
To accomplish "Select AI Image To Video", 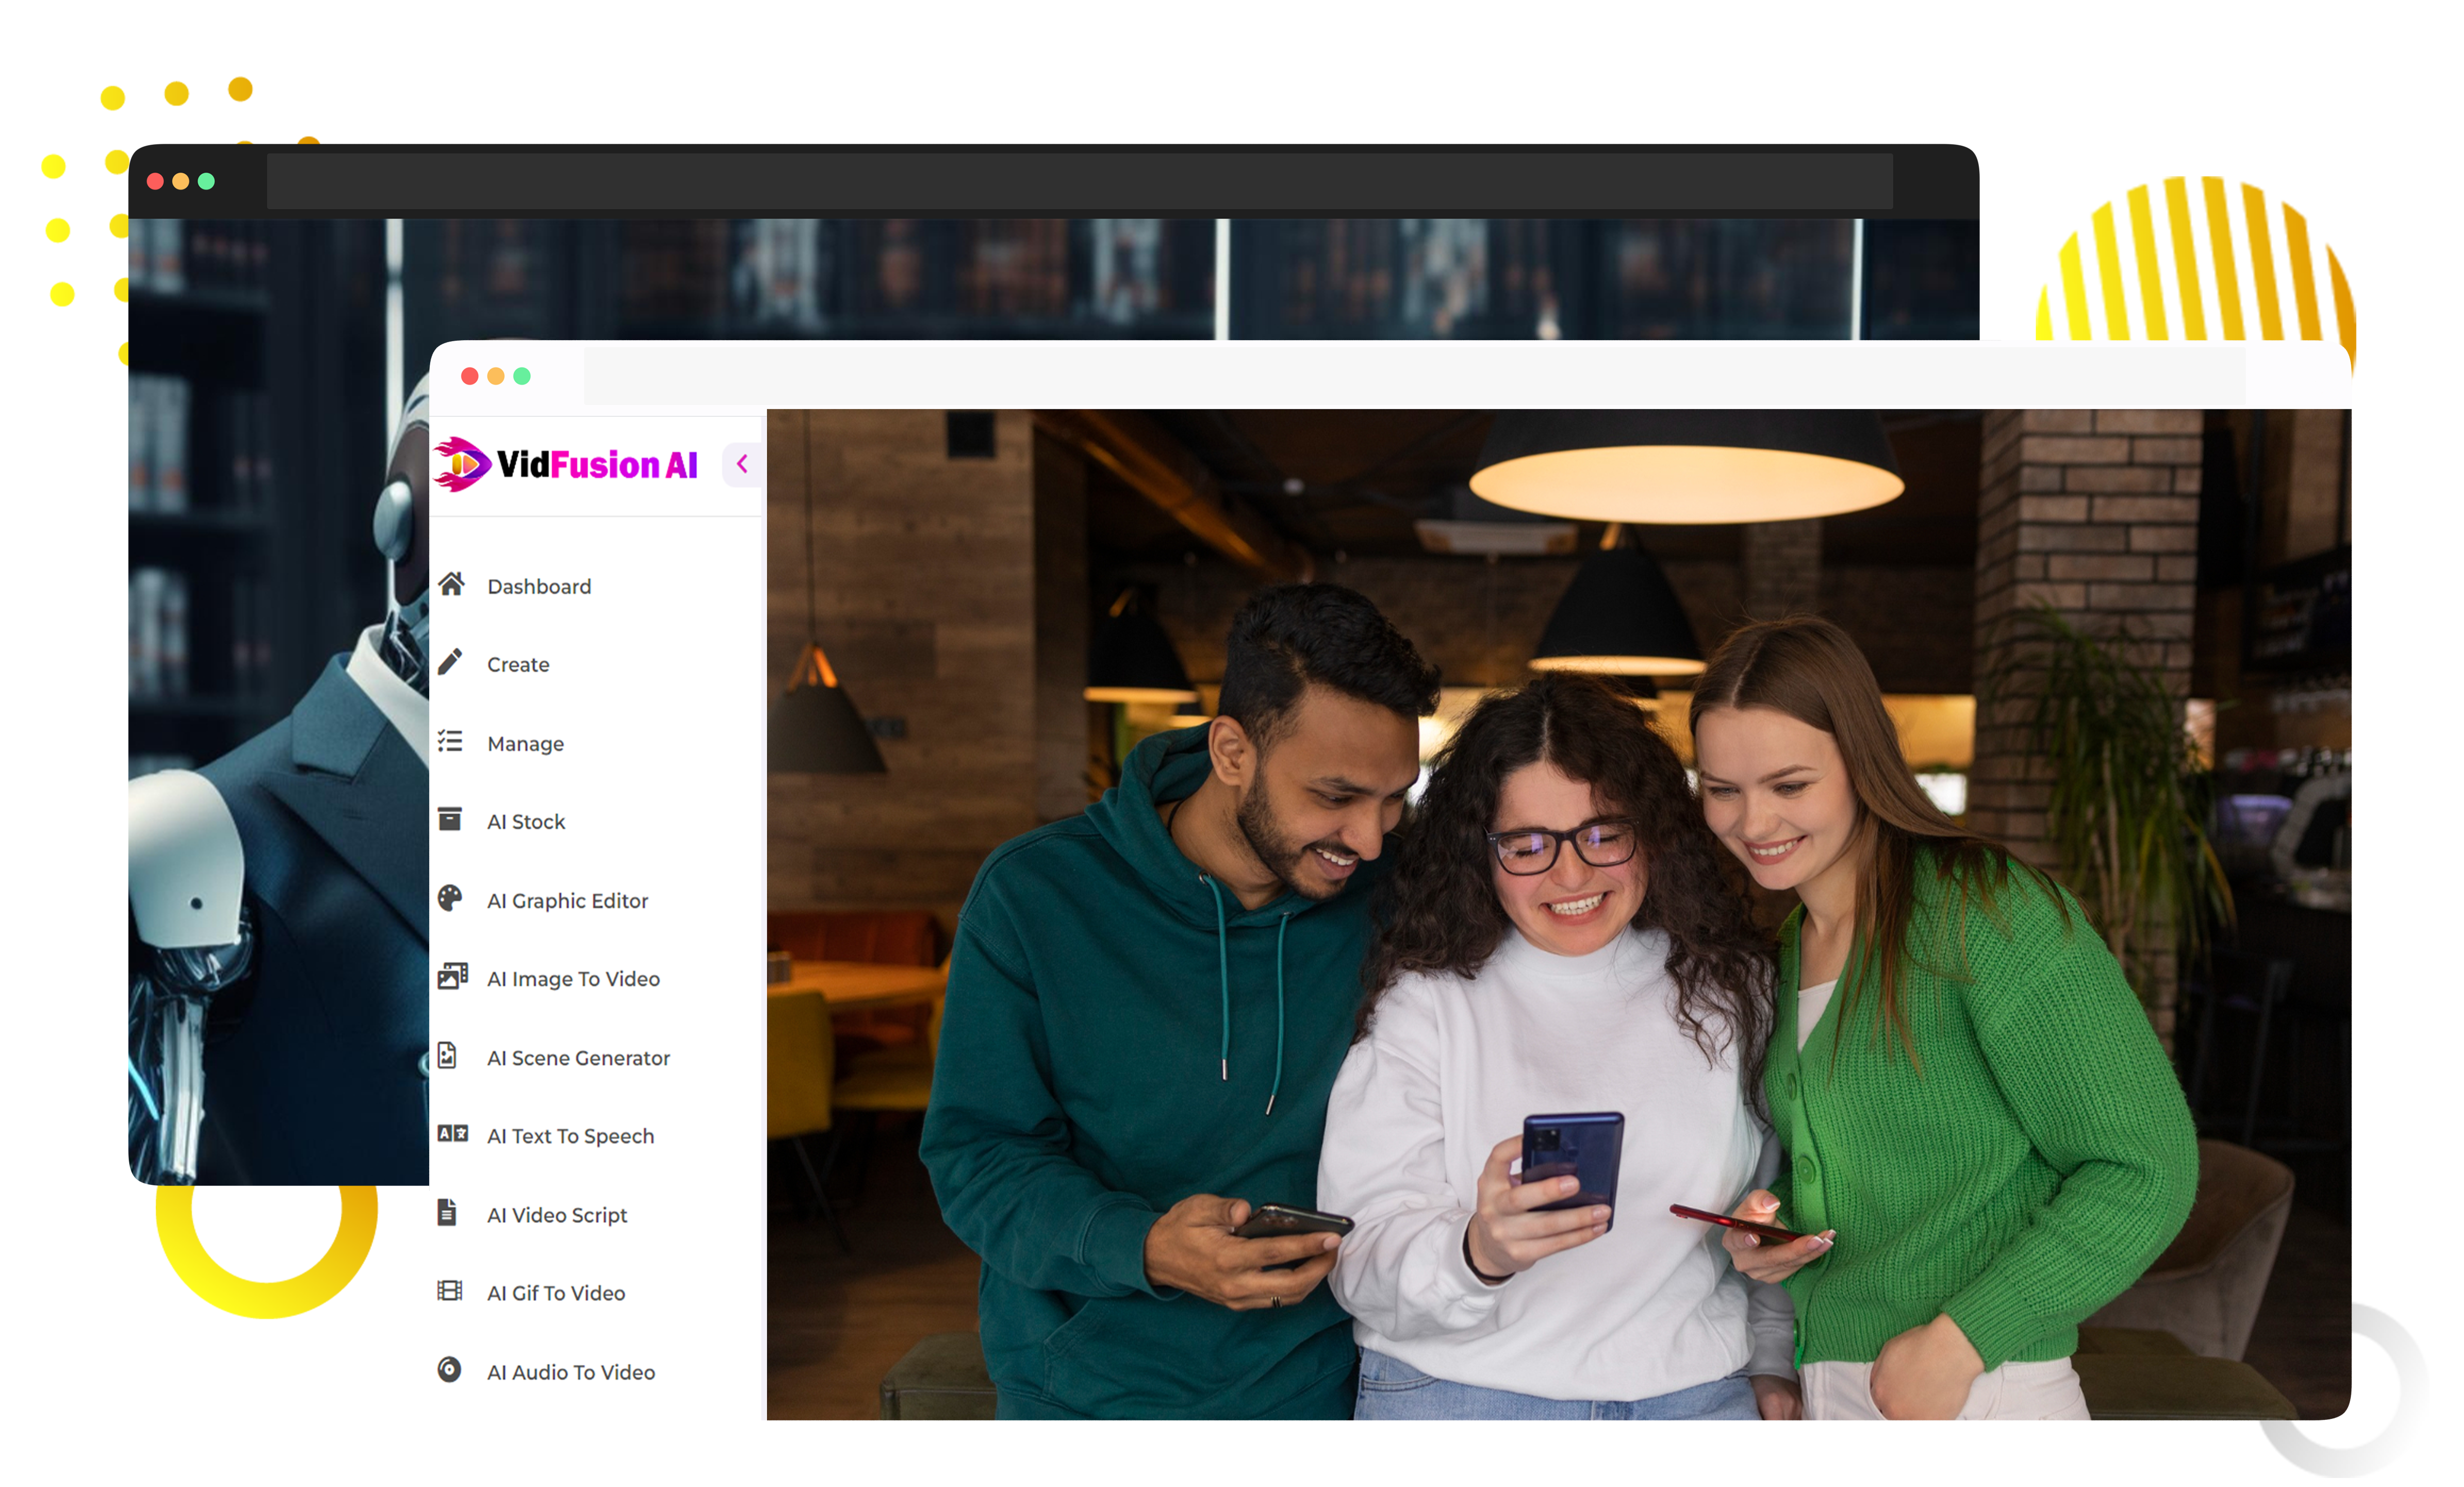I will (574, 978).
